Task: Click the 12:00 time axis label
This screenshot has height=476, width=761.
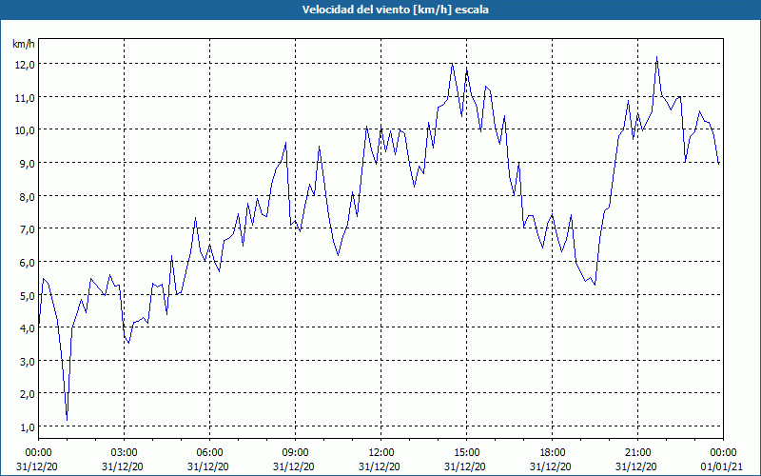Action: coord(381,453)
